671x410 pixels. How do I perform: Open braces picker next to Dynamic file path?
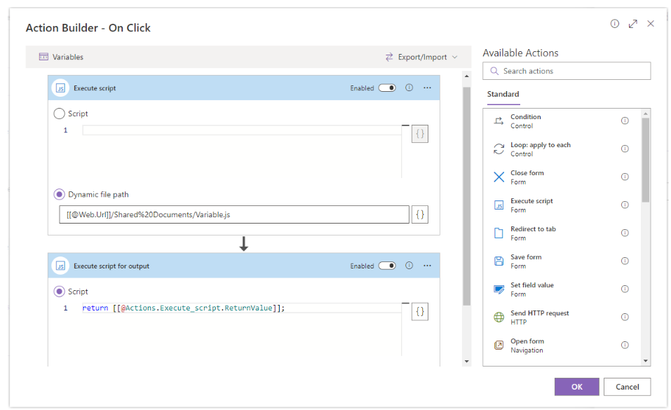point(420,214)
